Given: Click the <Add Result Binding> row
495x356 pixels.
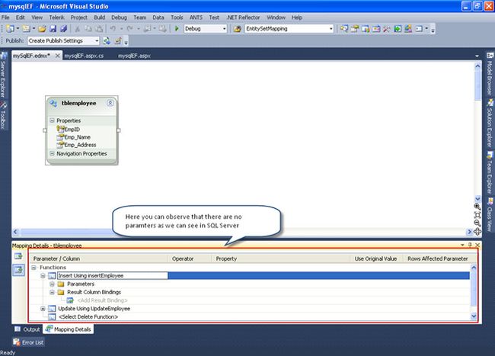Looking at the screenshot, I should click(x=102, y=300).
